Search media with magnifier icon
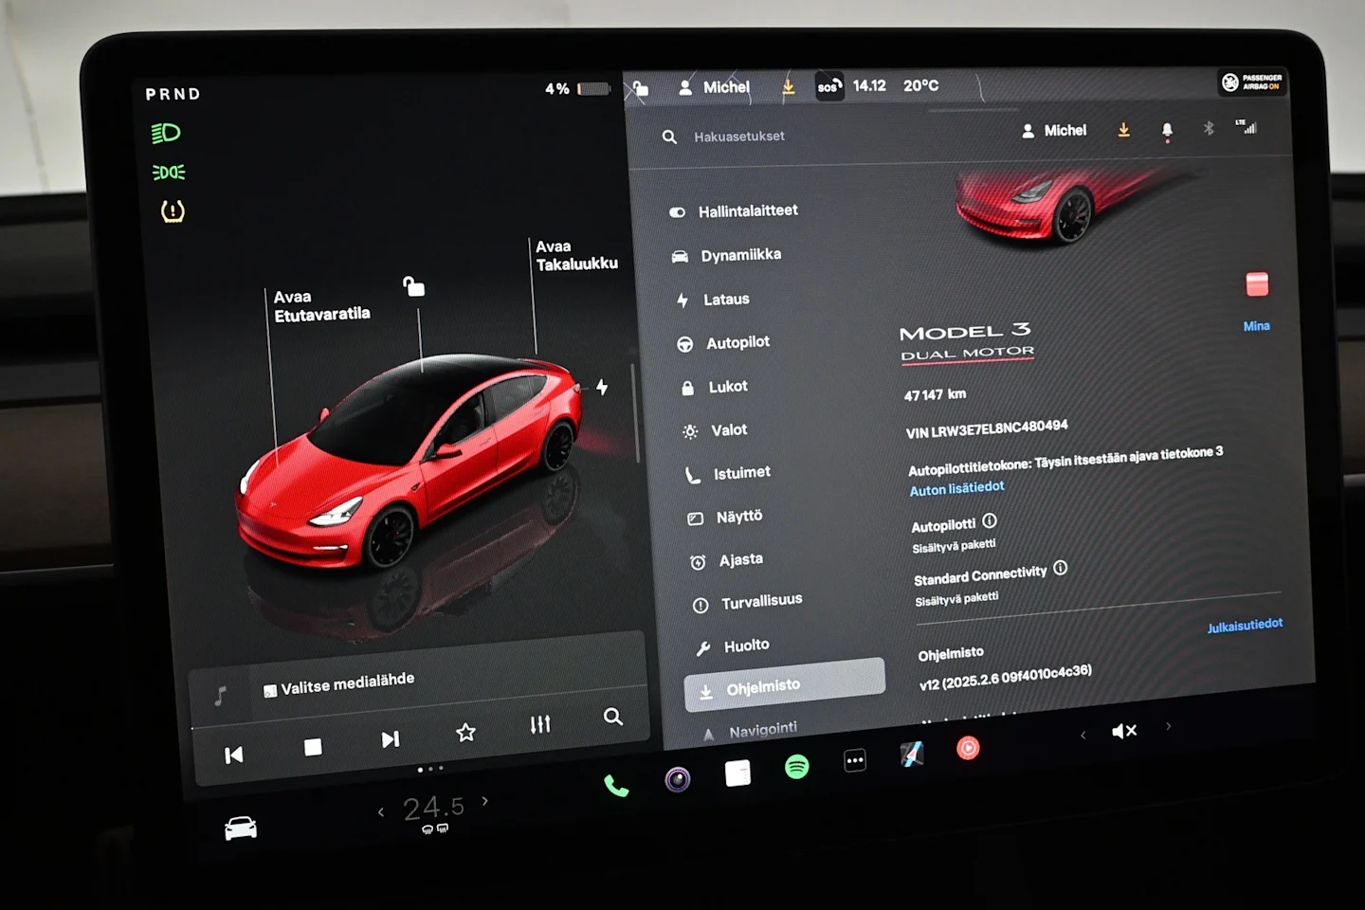The height and width of the screenshot is (910, 1365). pos(613,717)
